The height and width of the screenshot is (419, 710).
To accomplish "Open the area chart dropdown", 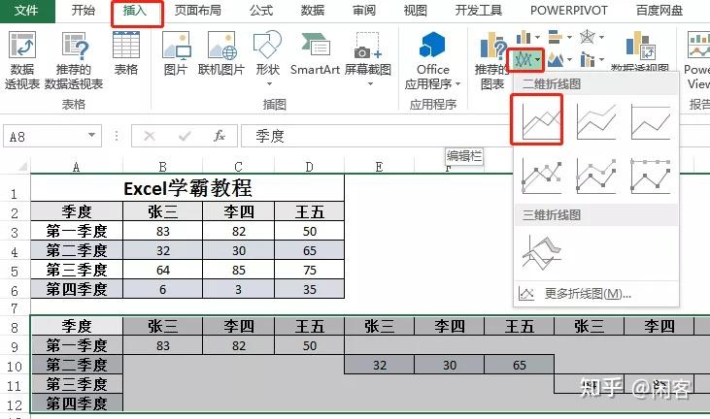I will [559, 59].
